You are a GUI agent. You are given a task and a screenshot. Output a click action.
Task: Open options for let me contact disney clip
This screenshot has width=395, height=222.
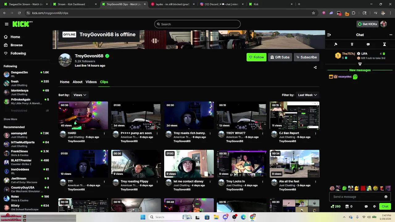(x=210, y=182)
